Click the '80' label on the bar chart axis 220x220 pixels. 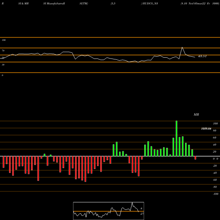pos(215,131)
